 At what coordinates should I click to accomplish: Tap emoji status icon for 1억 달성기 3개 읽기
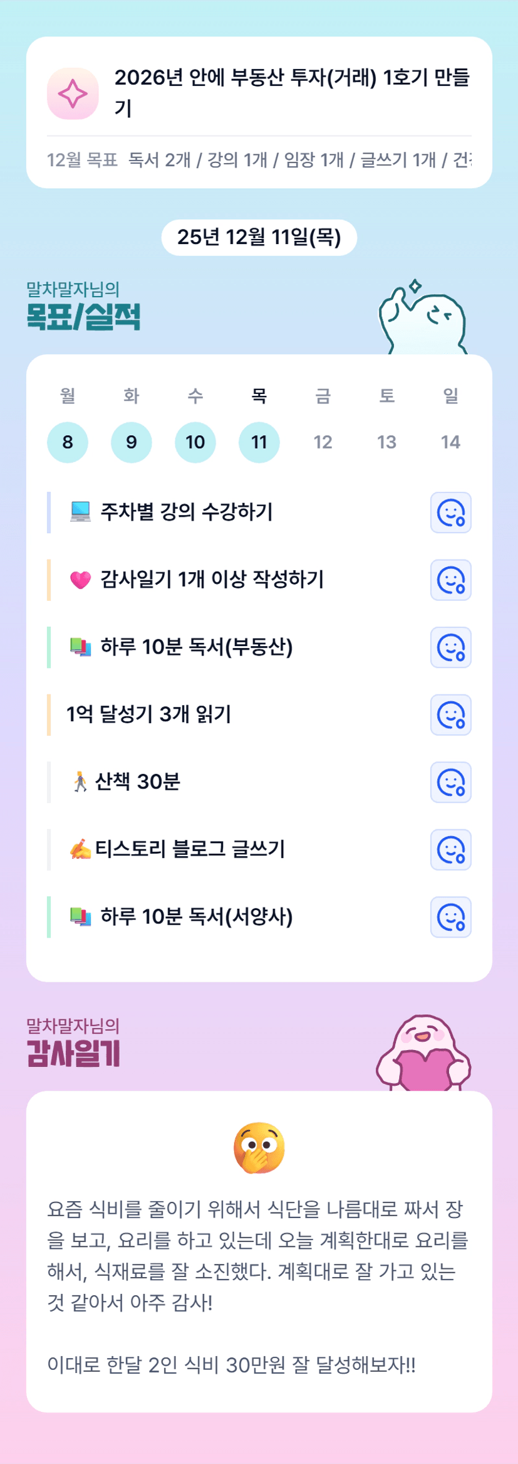450,714
